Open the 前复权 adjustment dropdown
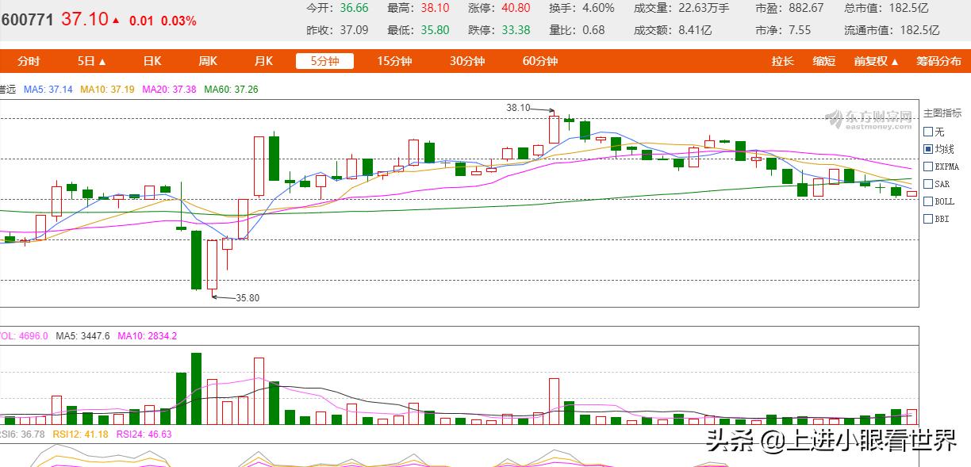The height and width of the screenshot is (467, 971). pos(875,60)
